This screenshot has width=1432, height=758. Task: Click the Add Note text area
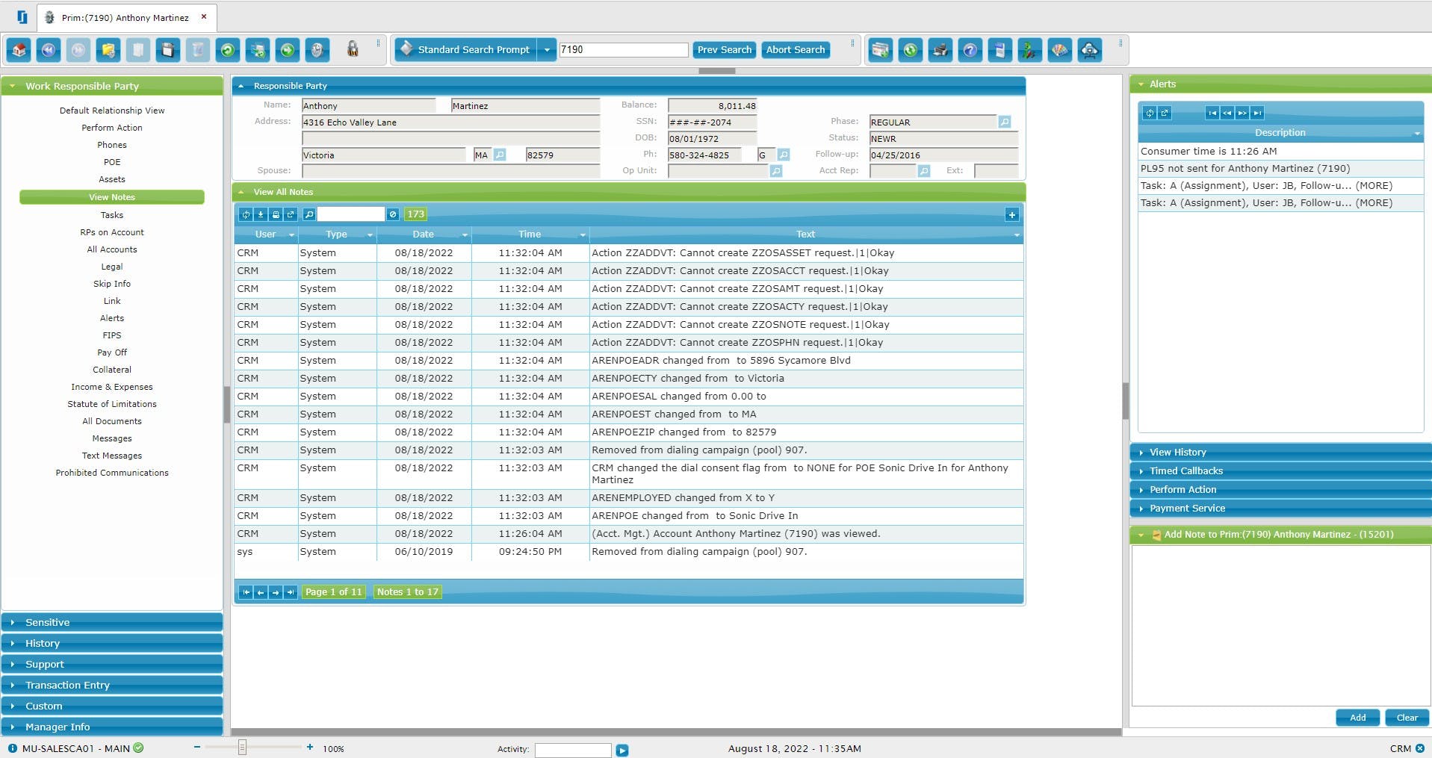[x=1280, y=626]
